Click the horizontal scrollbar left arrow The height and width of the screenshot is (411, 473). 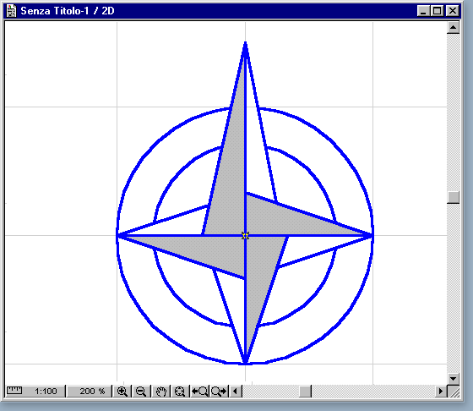(236, 392)
